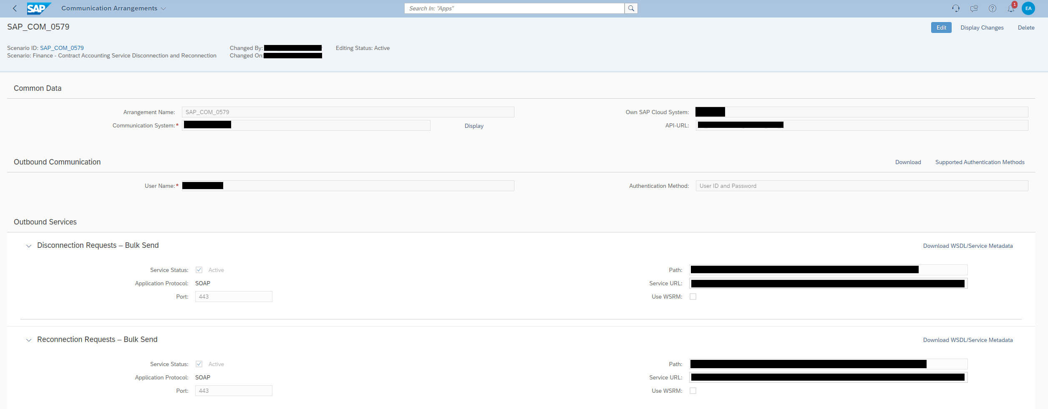Image resolution: width=1048 pixels, height=409 pixels.
Task: Click the Own SAP Cloud System field
Action: (862, 112)
